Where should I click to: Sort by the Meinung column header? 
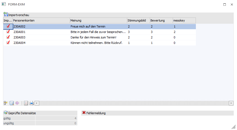click(98, 20)
